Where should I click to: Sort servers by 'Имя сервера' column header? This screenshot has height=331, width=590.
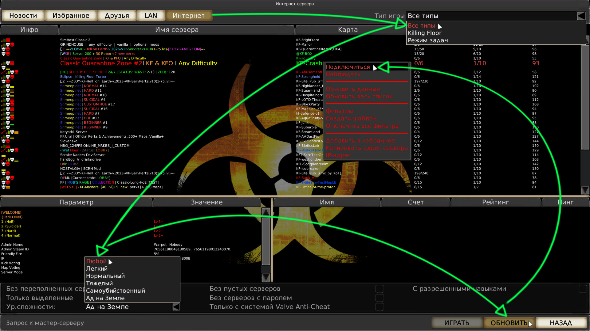click(x=177, y=30)
